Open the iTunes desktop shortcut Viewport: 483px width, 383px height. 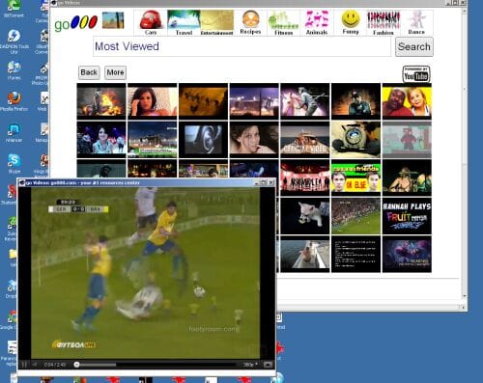pos(14,70)
